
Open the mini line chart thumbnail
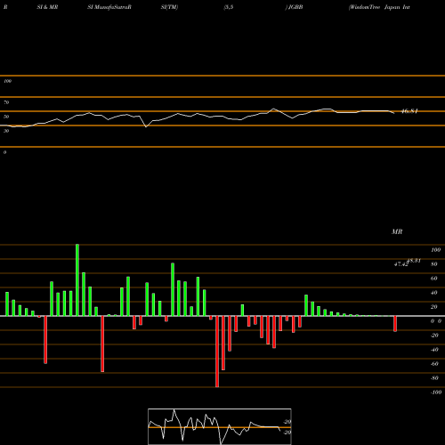(x=220, y=426)
